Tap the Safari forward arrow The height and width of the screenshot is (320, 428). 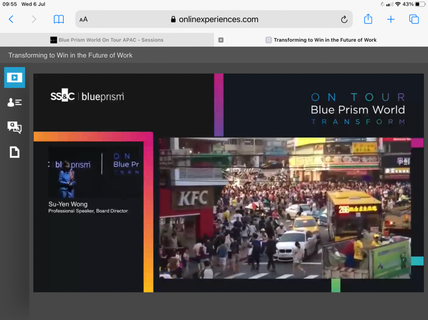(x=34, y=19)
